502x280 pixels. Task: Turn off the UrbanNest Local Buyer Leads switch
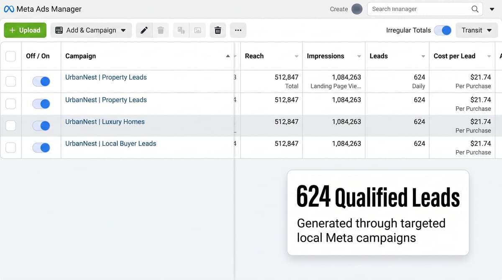[41, 148]
